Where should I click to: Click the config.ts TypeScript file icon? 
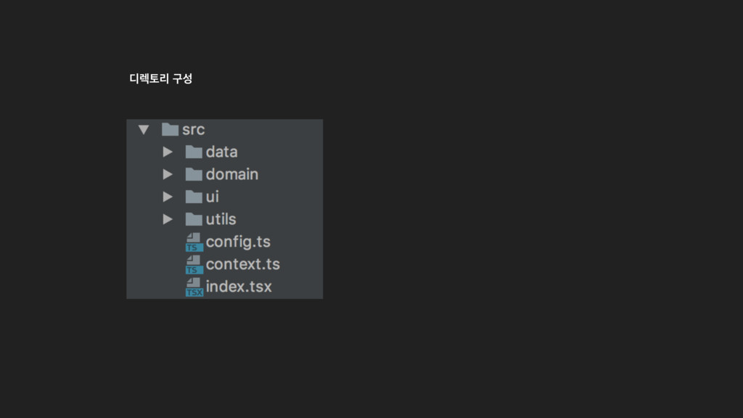pos(194,242)
